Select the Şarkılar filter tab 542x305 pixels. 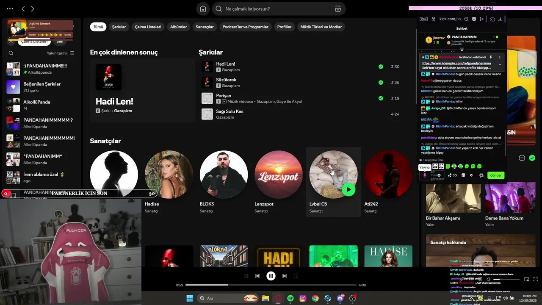pyautogui.click(x=119, y=27)
